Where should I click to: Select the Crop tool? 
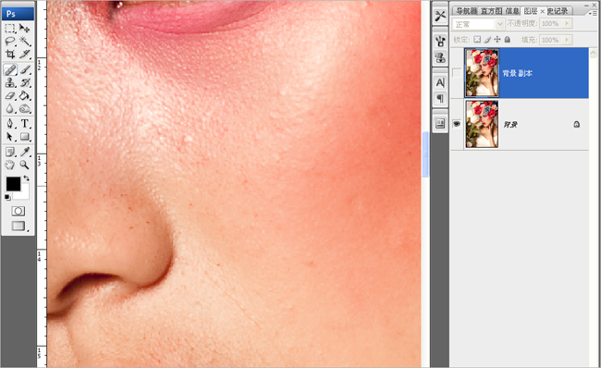coord(10,54)
